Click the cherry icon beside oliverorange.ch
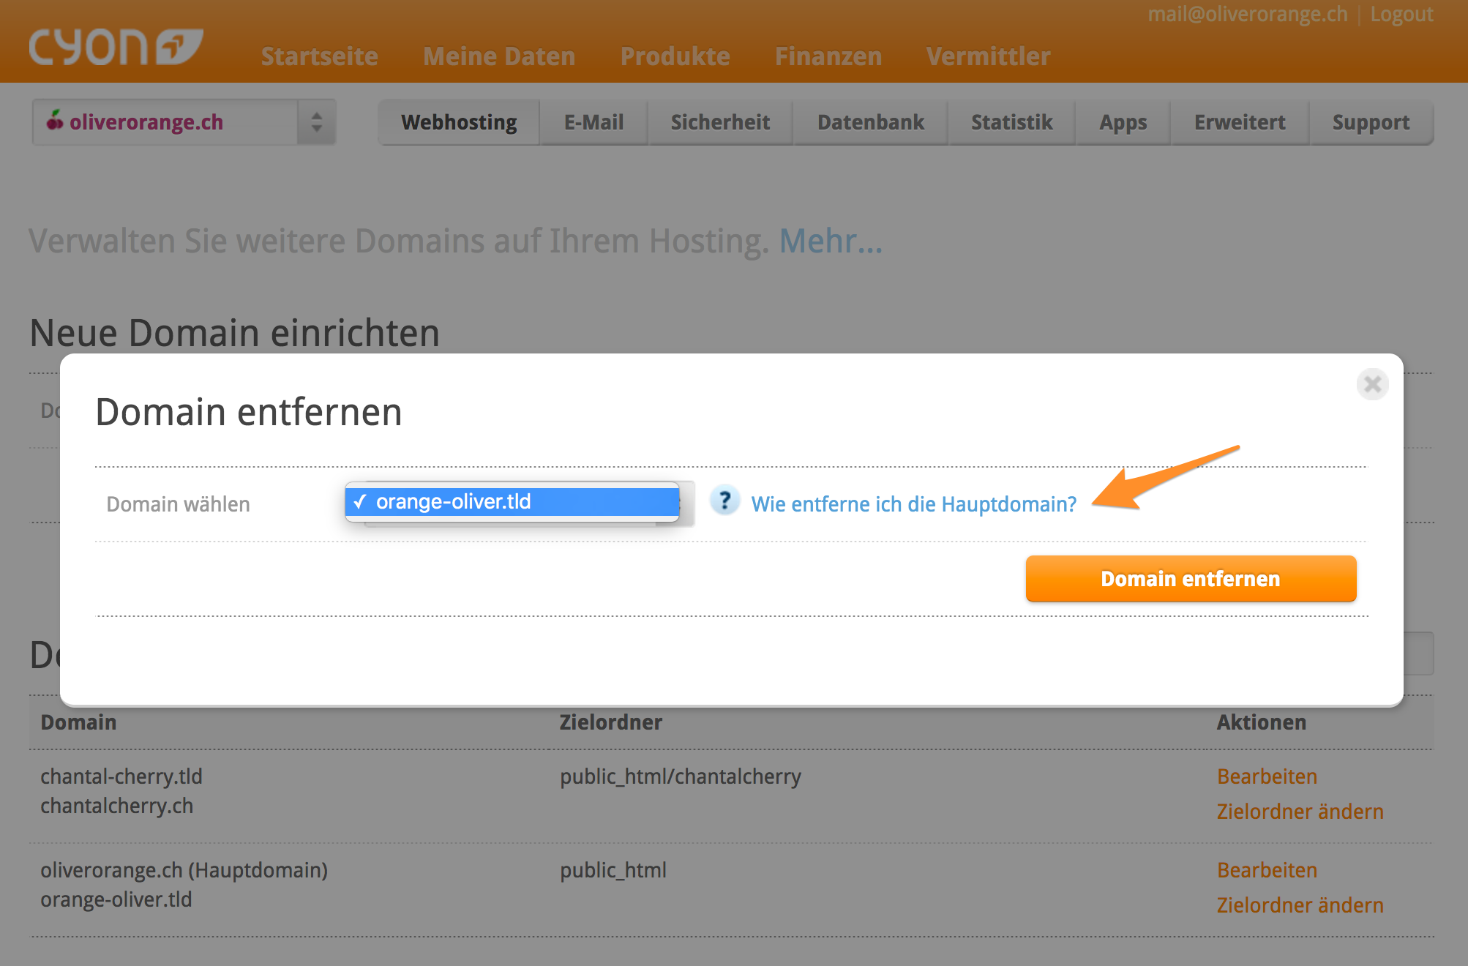 [54, 121]
